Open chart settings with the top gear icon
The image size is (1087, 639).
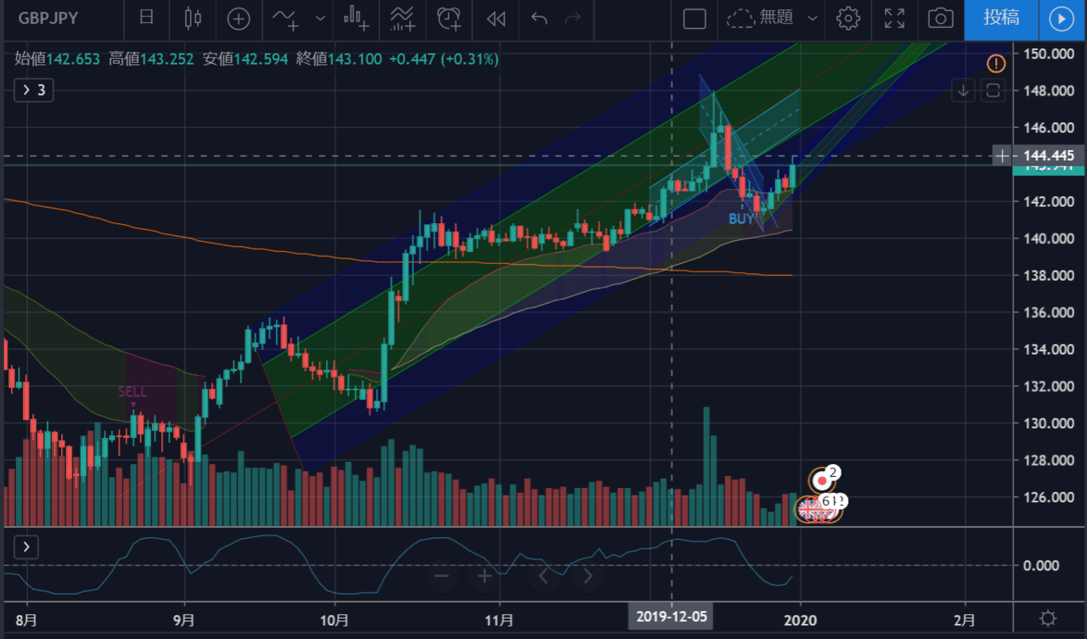pyautogui.click(x=848, y=18)
